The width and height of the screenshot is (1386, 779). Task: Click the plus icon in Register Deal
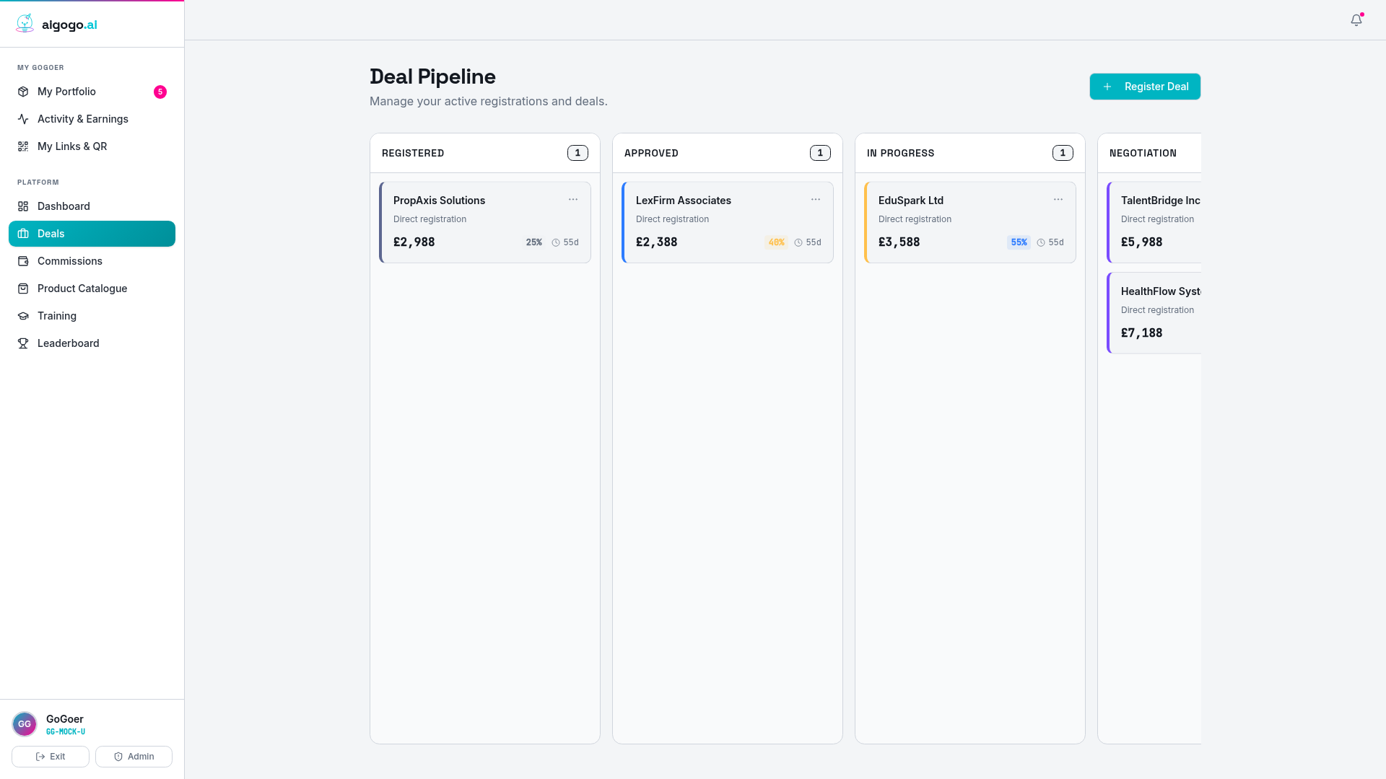(1107, 87)
